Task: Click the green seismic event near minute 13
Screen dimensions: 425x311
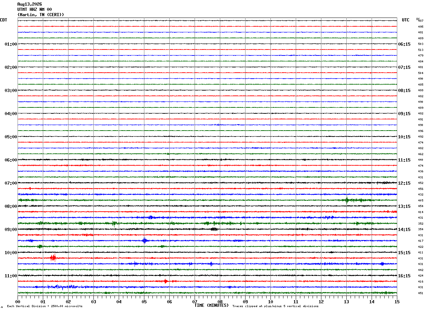Action: (x=347, y=200)
